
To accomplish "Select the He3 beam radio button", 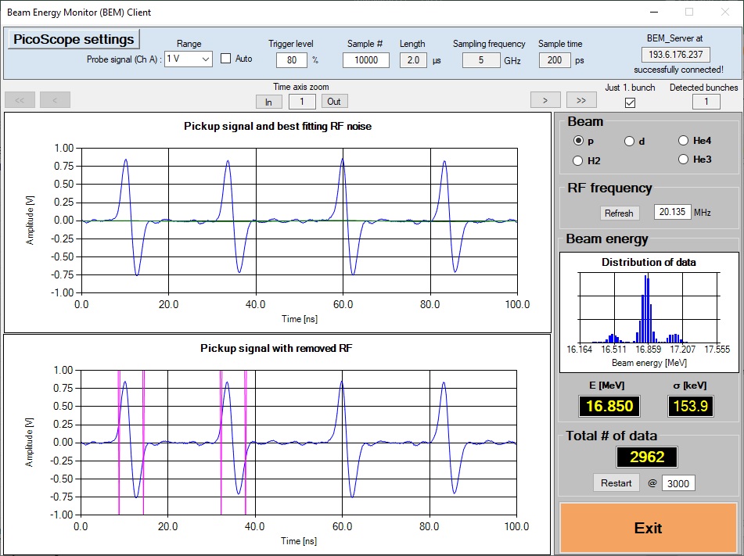I will point(684,160).
